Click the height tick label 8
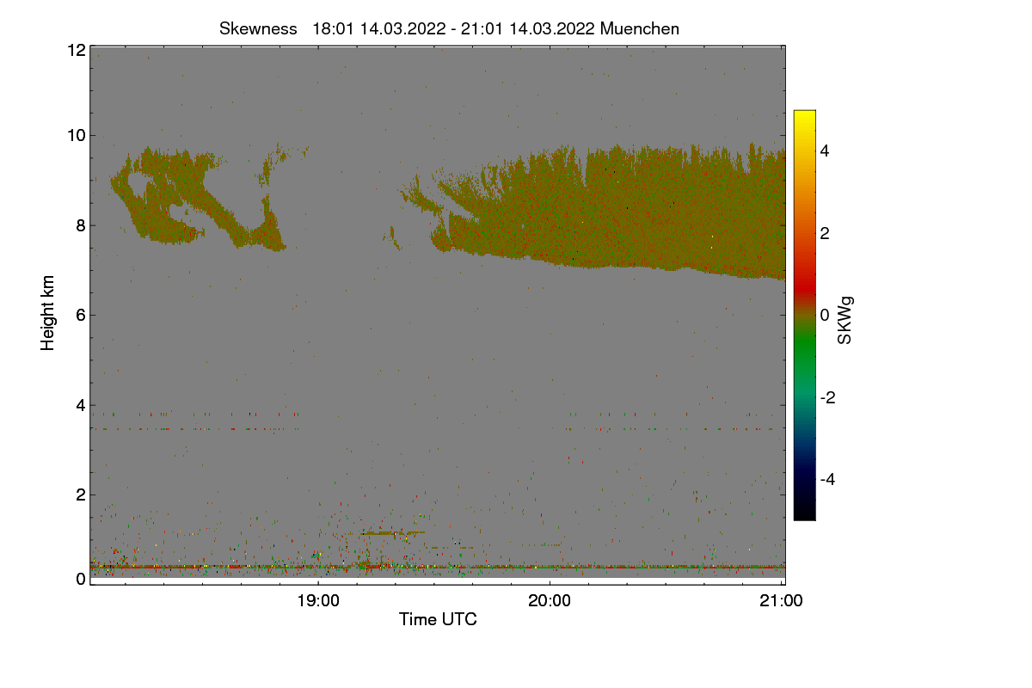Image resolution: width=1032 pixels, height=688 pixels. click(80, 225)
